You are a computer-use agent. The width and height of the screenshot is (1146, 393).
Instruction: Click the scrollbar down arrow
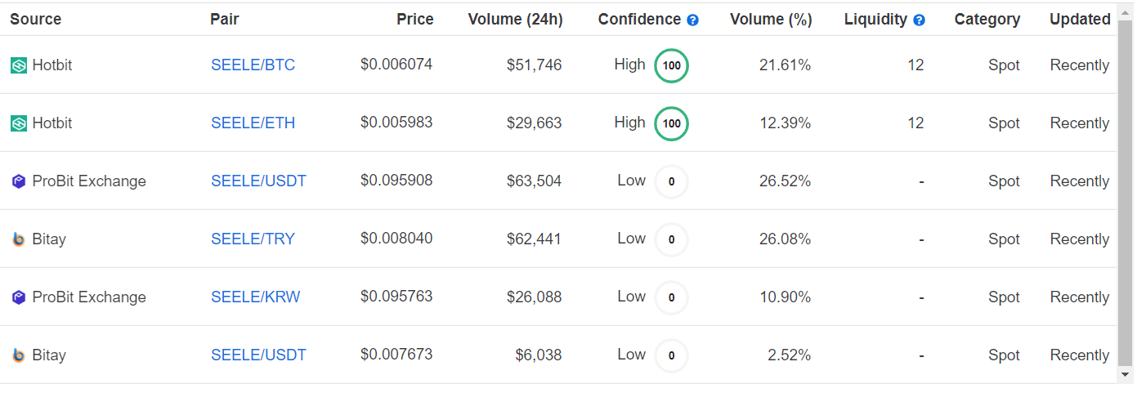click(1126, 374)
